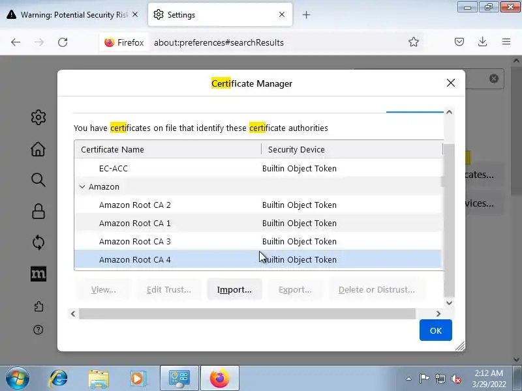The height and width of the screenshot is (391, 522).
Task: Open Windows Explorer folder in taskbar
Action: (x=99, y=379)
